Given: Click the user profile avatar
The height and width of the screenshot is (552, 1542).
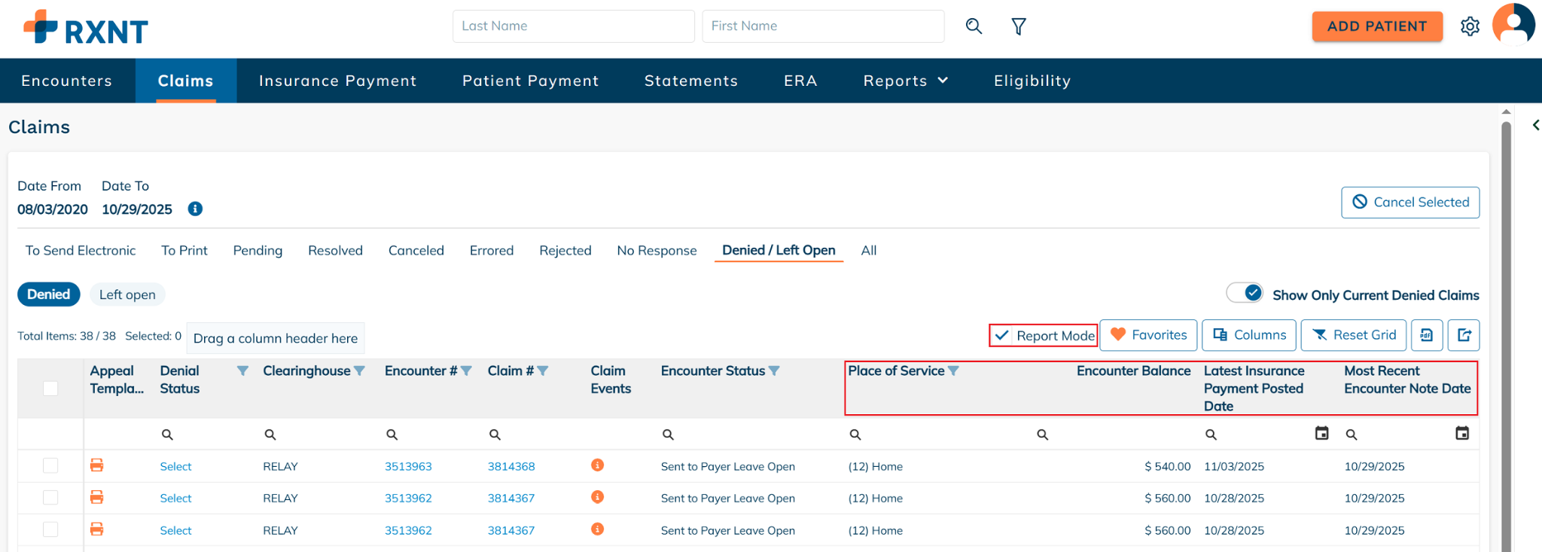Looking at the screenshot, I should 1513,25.
